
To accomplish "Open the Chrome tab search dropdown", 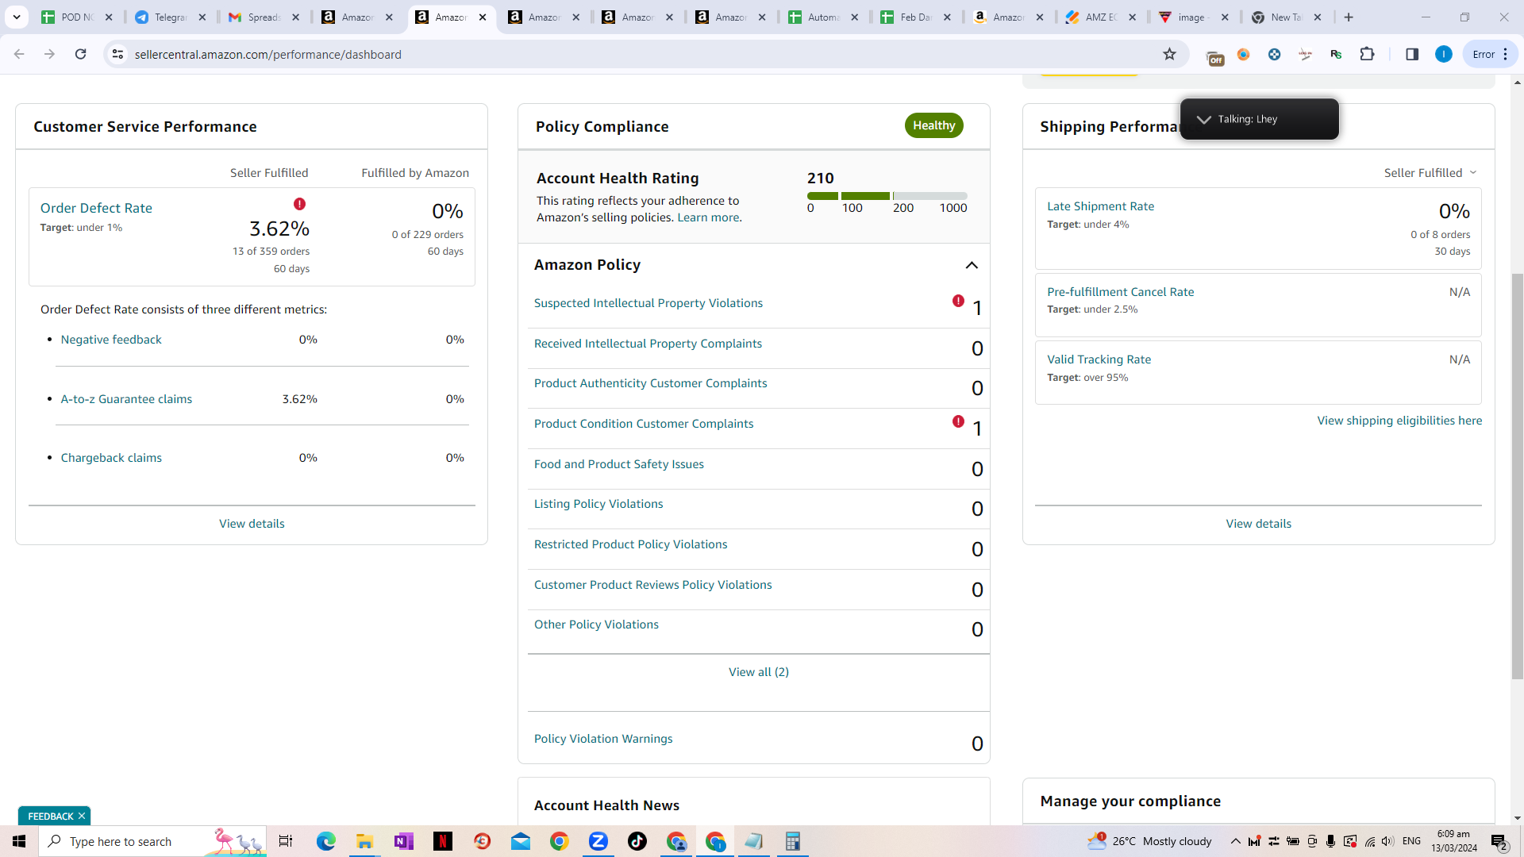I will [17, 17].
